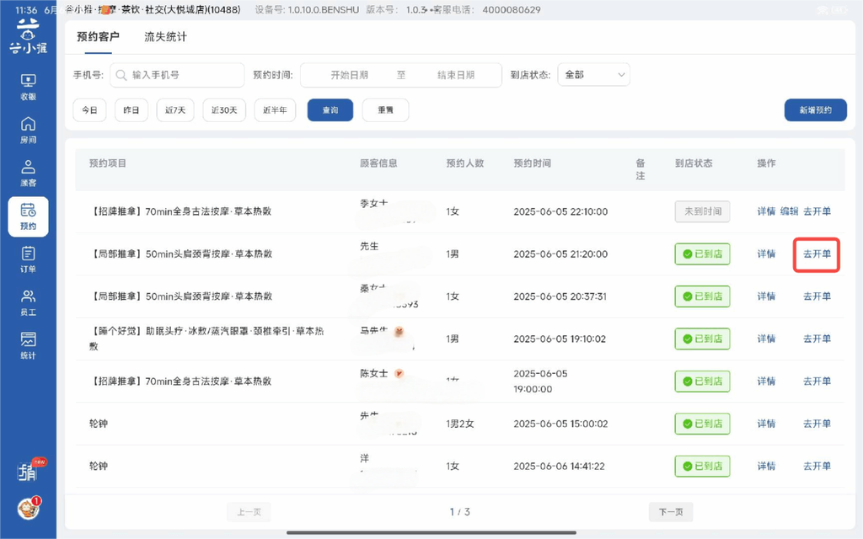Click 已到店 status in 20:37:31 row
This screenshot has width=863, height=539.
[x=702, y=296]
